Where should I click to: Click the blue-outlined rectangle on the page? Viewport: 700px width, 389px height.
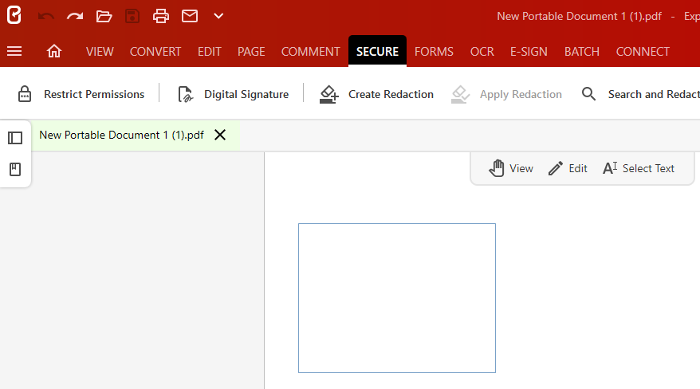[397, 298]
